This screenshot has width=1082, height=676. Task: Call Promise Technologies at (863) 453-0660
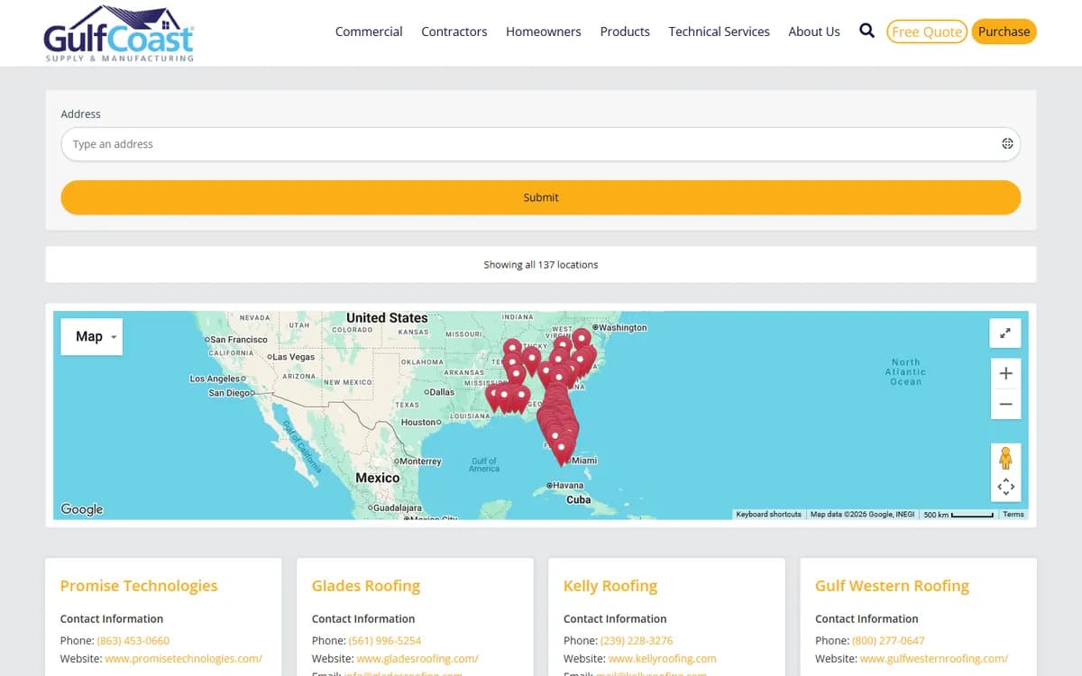point(133,641)
